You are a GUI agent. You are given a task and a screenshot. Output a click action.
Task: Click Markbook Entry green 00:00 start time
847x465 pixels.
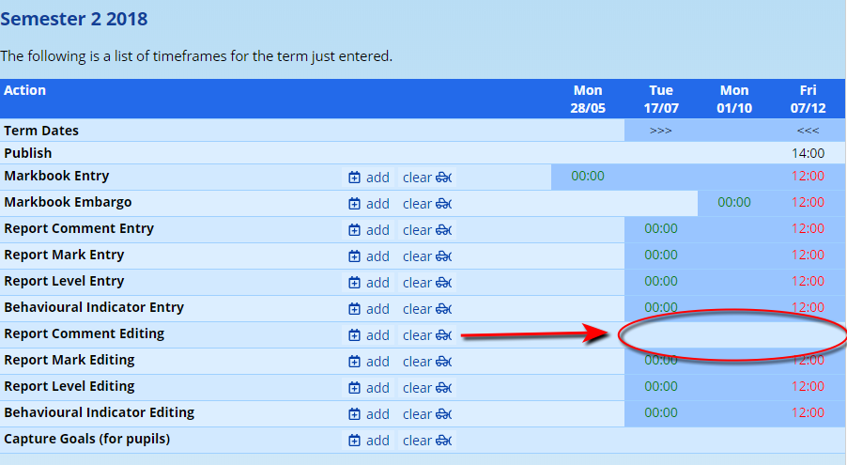(x=588, y=176)
